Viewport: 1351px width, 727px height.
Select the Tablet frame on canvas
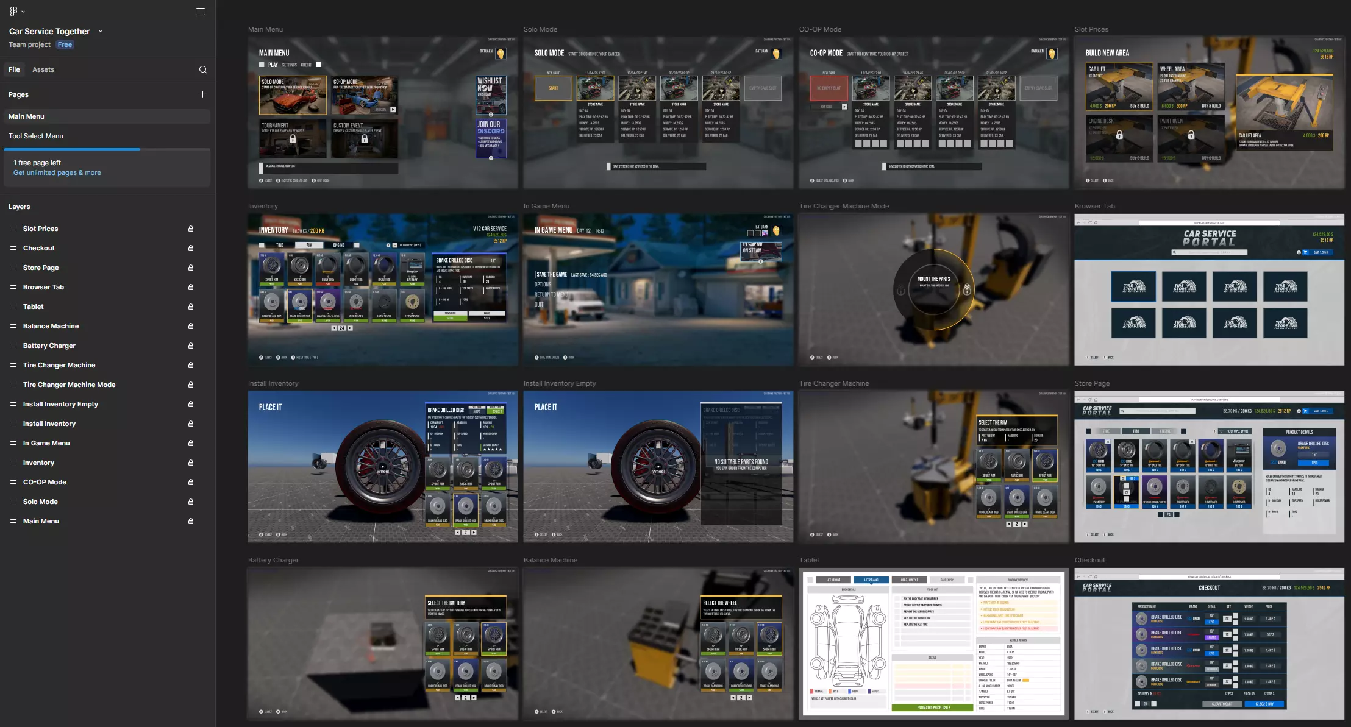click(x=933, y=644)
